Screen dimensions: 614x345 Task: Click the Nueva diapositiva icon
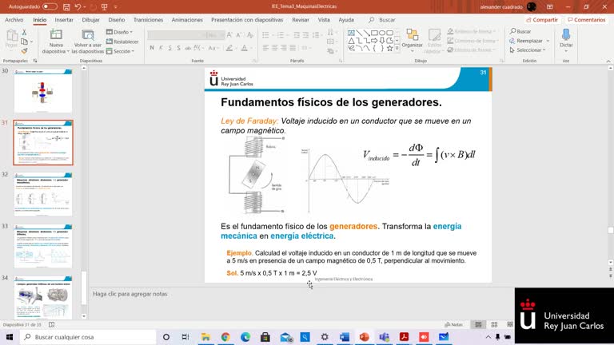tap(56, 35)
